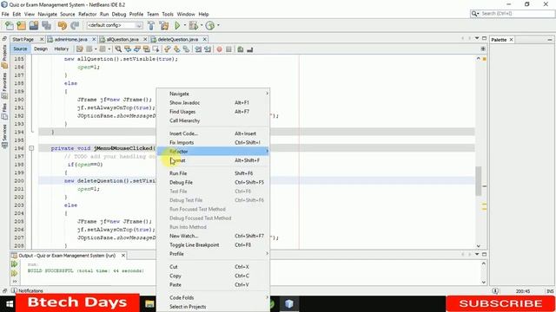Viewport: 556px width, 312px height.
Task: Choose Copy from the context menu
Action: 213,276
